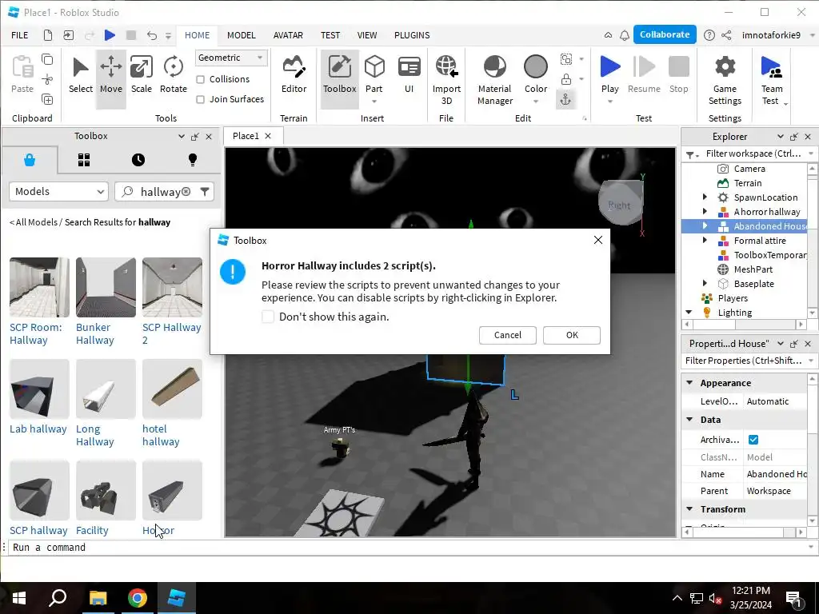The height and width of the screenshot is (614, 819).
Task: Open Chrome from the taskbar
Action: click(x=138, y=598)
